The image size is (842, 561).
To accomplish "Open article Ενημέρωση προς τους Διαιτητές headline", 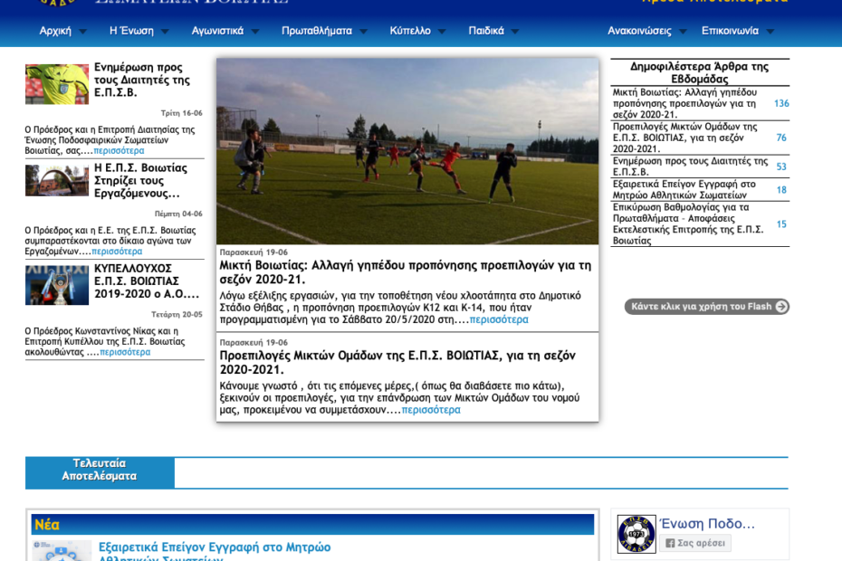I will coord(142,80).
